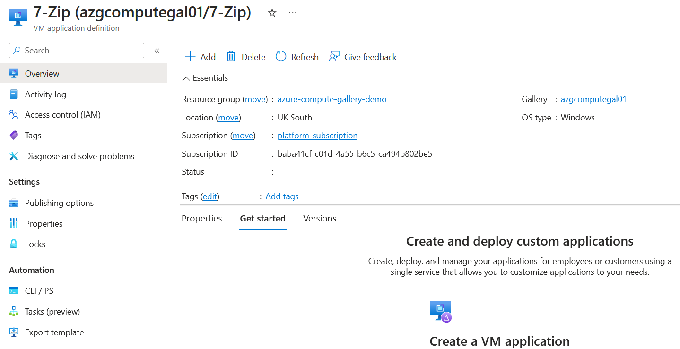The height and width of the screenshot is (349, 680).
Task: Open the Locks settings
Action: pos(35,244)
